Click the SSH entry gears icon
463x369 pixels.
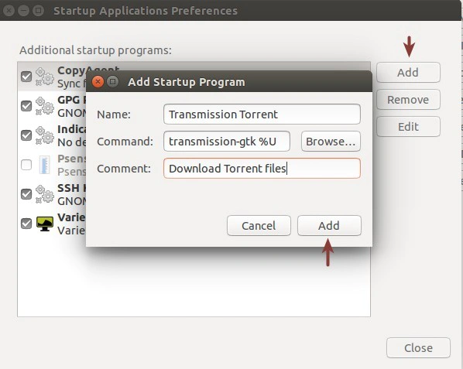tap(45, 194)
